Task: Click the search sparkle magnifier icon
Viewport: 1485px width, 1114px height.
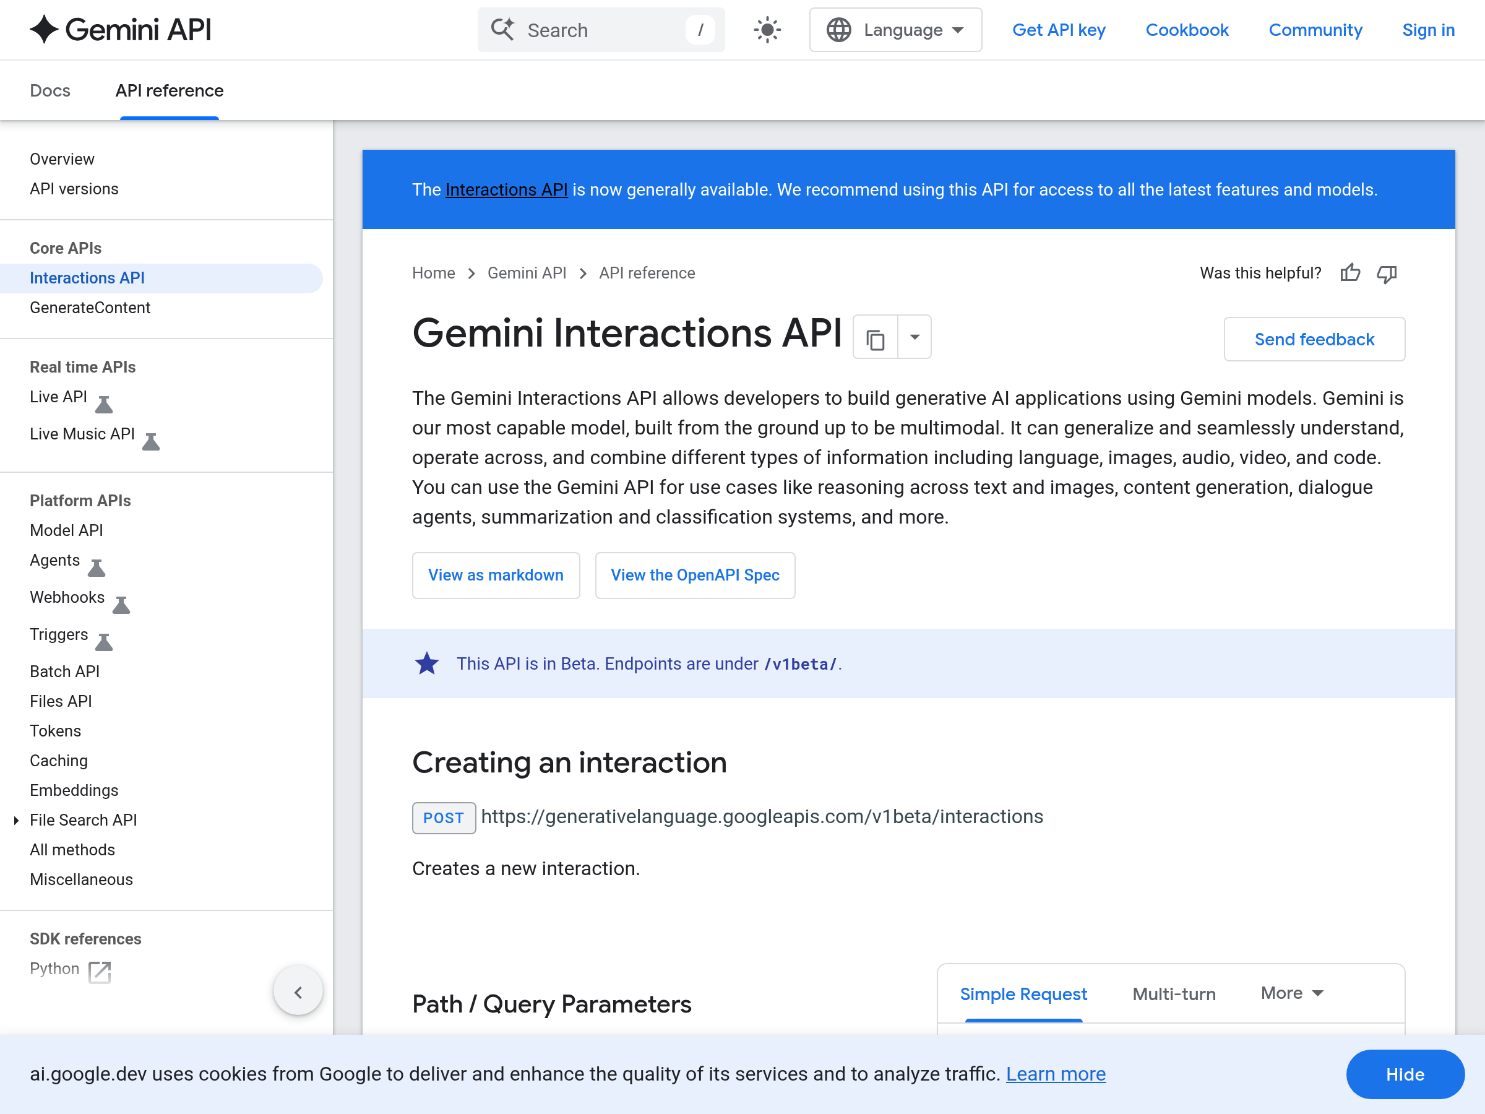Action: point(502,30)
